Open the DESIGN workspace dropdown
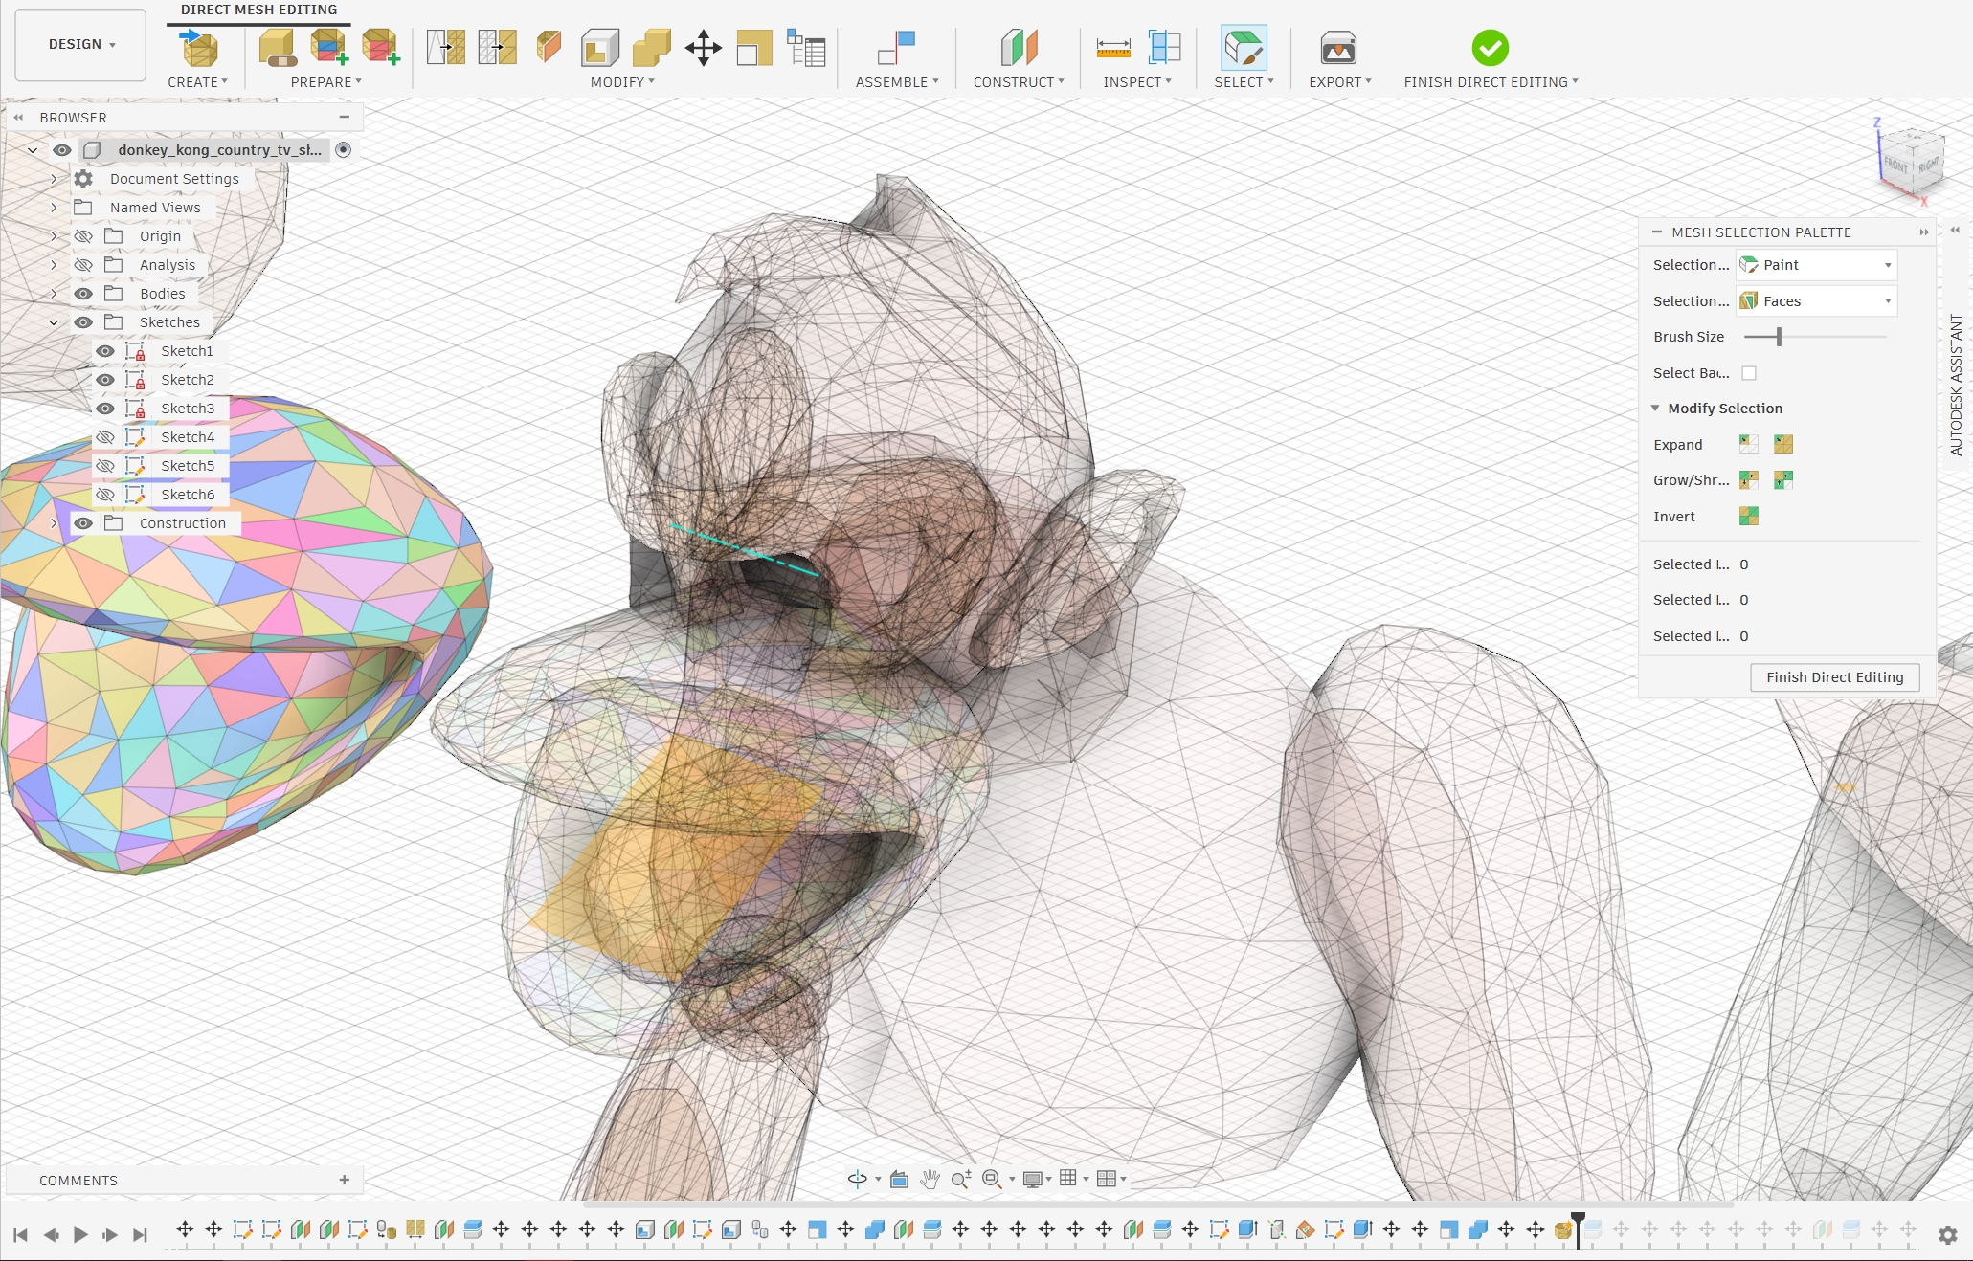The width and height of the screenshot is (1973, 1261). [81, 44]
